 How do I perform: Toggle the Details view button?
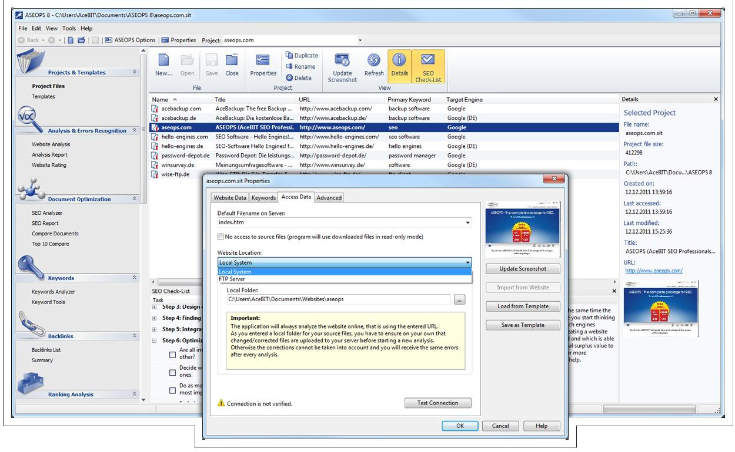pos(400,66)
